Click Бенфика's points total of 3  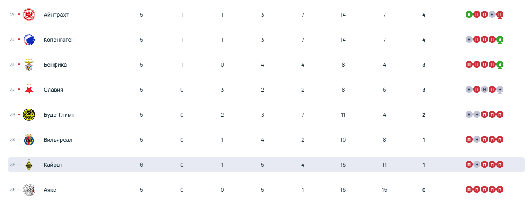coord(424,65)
